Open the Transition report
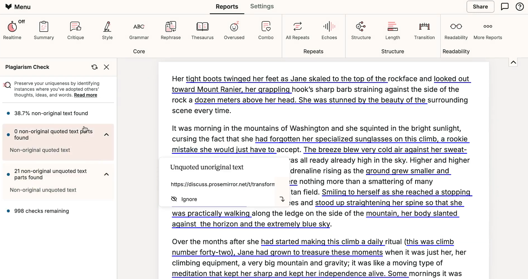 pos(424,31)
